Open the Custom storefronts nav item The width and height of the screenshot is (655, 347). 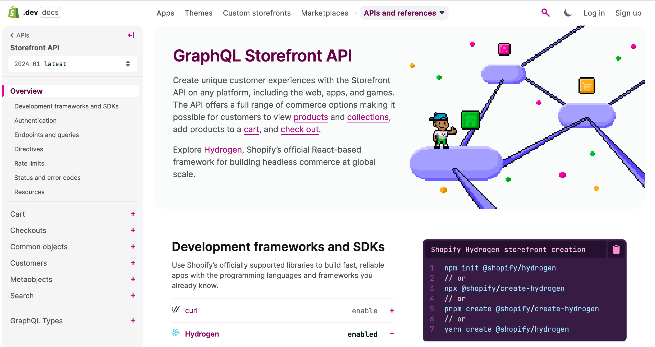pyautogui.click(x=257, y=13)
